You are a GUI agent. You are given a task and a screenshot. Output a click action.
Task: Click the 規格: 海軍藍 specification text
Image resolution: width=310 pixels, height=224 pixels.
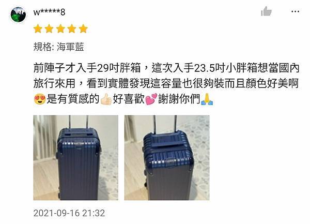tap(58, 47)
